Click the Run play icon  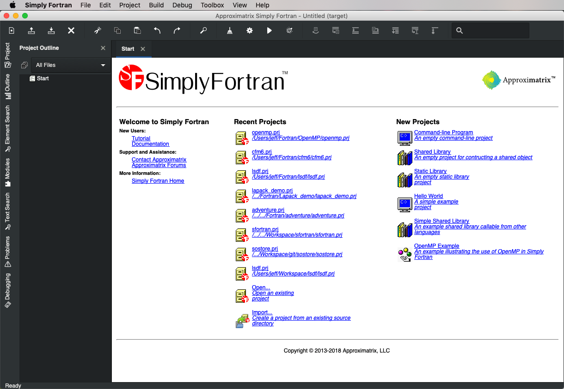(x=270, y=30)
